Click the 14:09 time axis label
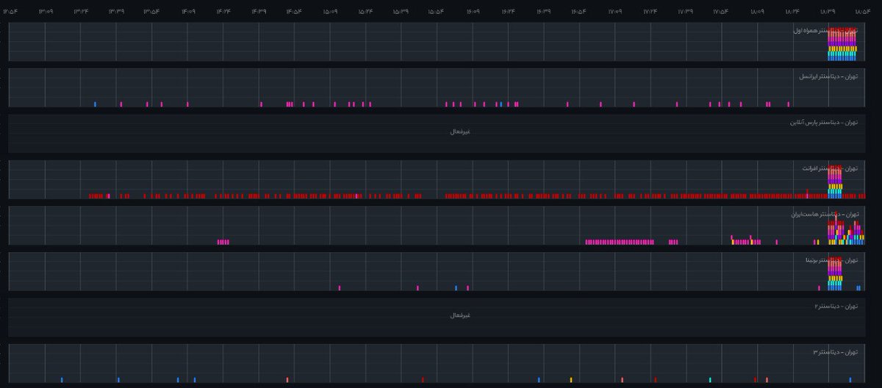 pyautogui.click(x=187, y=12)
